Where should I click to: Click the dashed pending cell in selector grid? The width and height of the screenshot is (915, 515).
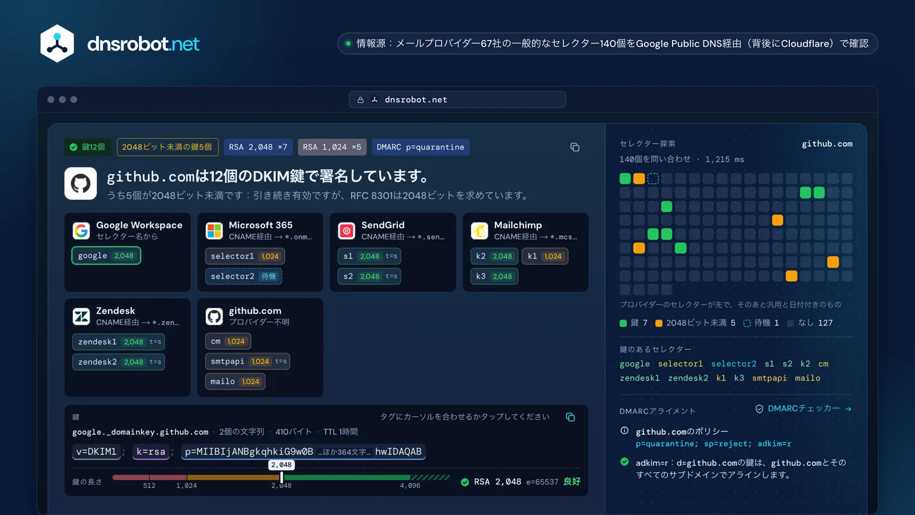[653, 179]
